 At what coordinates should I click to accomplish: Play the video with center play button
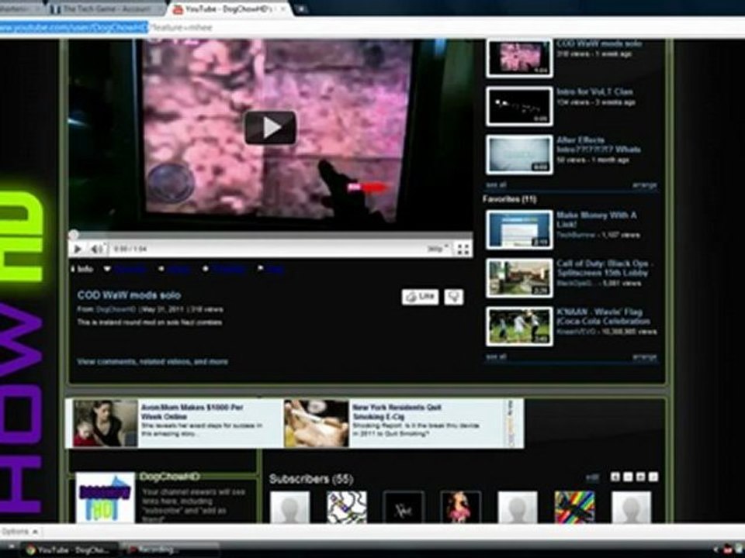[270, 127]
